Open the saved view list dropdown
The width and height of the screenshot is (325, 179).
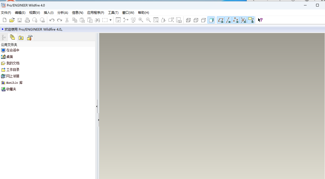[171, 20]
